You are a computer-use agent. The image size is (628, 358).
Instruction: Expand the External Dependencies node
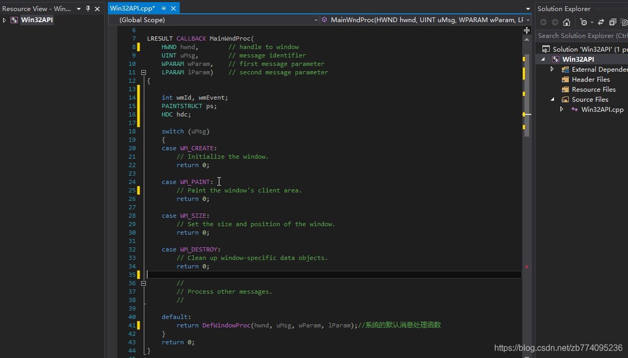click(x=552, y=69)
